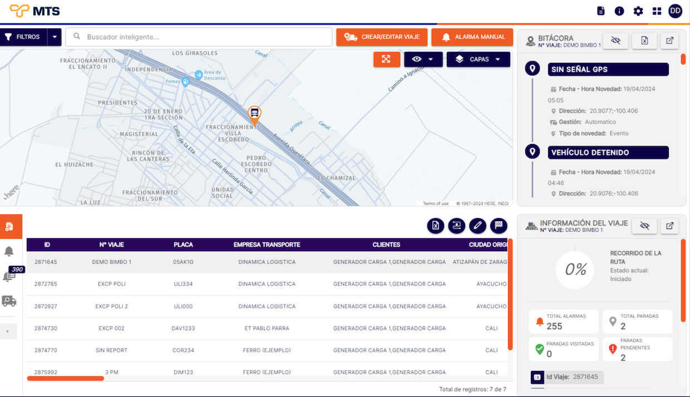Open the apps grid icon
690x397 pixels.
pyautogui.click(x=657, y=11)
